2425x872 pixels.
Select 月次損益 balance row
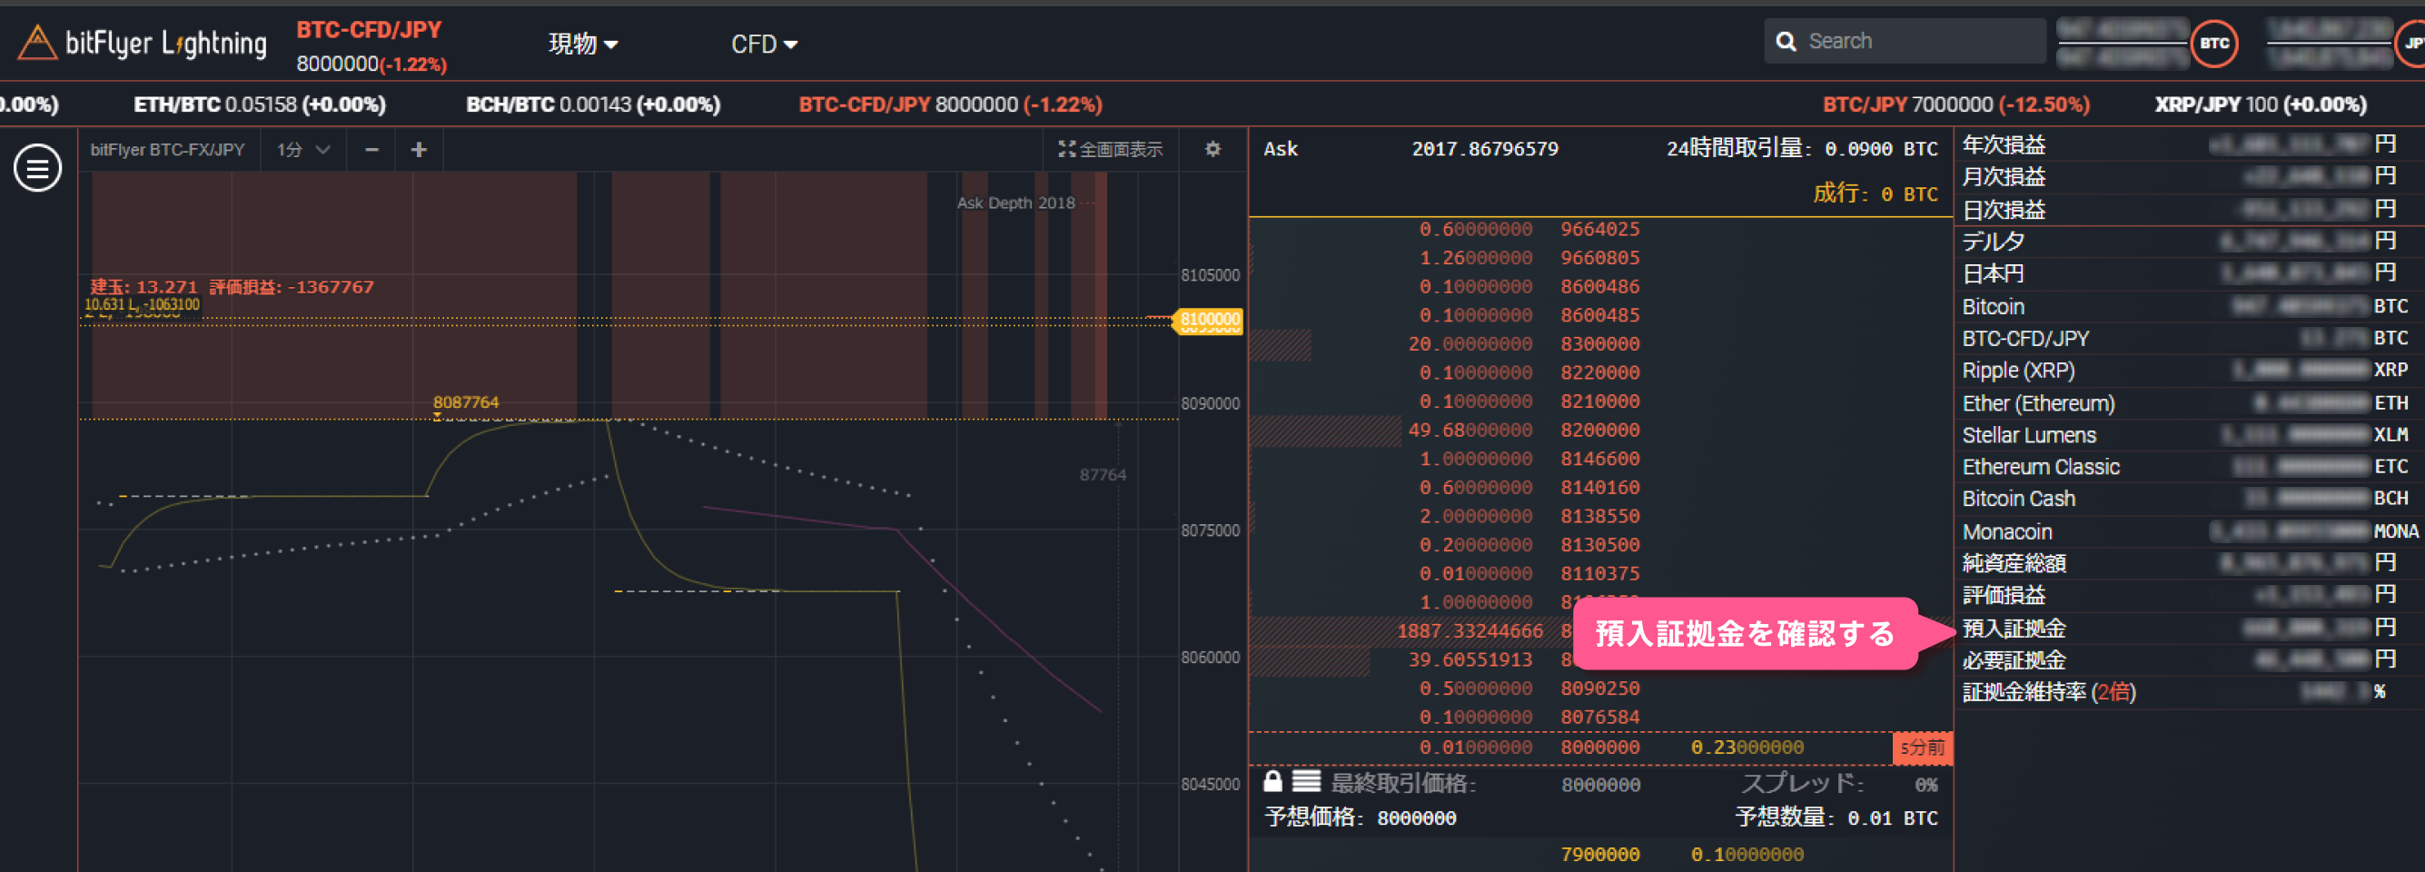[2189, 177]
